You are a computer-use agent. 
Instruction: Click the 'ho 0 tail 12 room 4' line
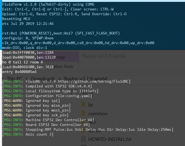tap(22, 62)
